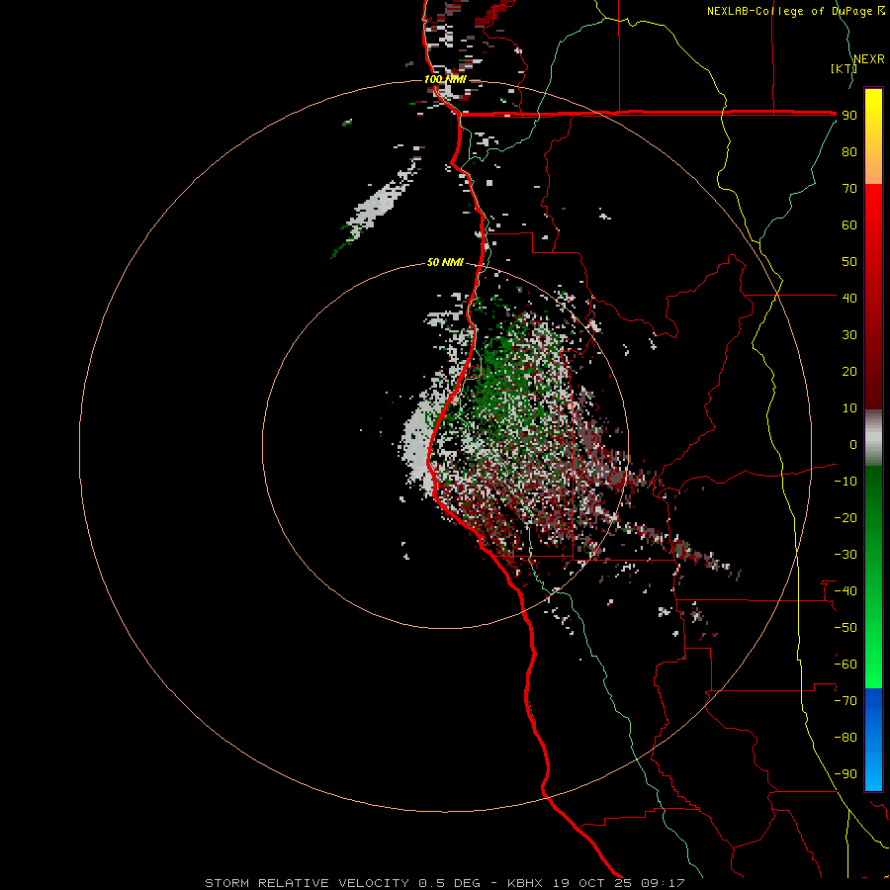Select the -60 knot scale label
Image resolution: width=890 pixels, height=890 pixels.
[x=845, y=665]
